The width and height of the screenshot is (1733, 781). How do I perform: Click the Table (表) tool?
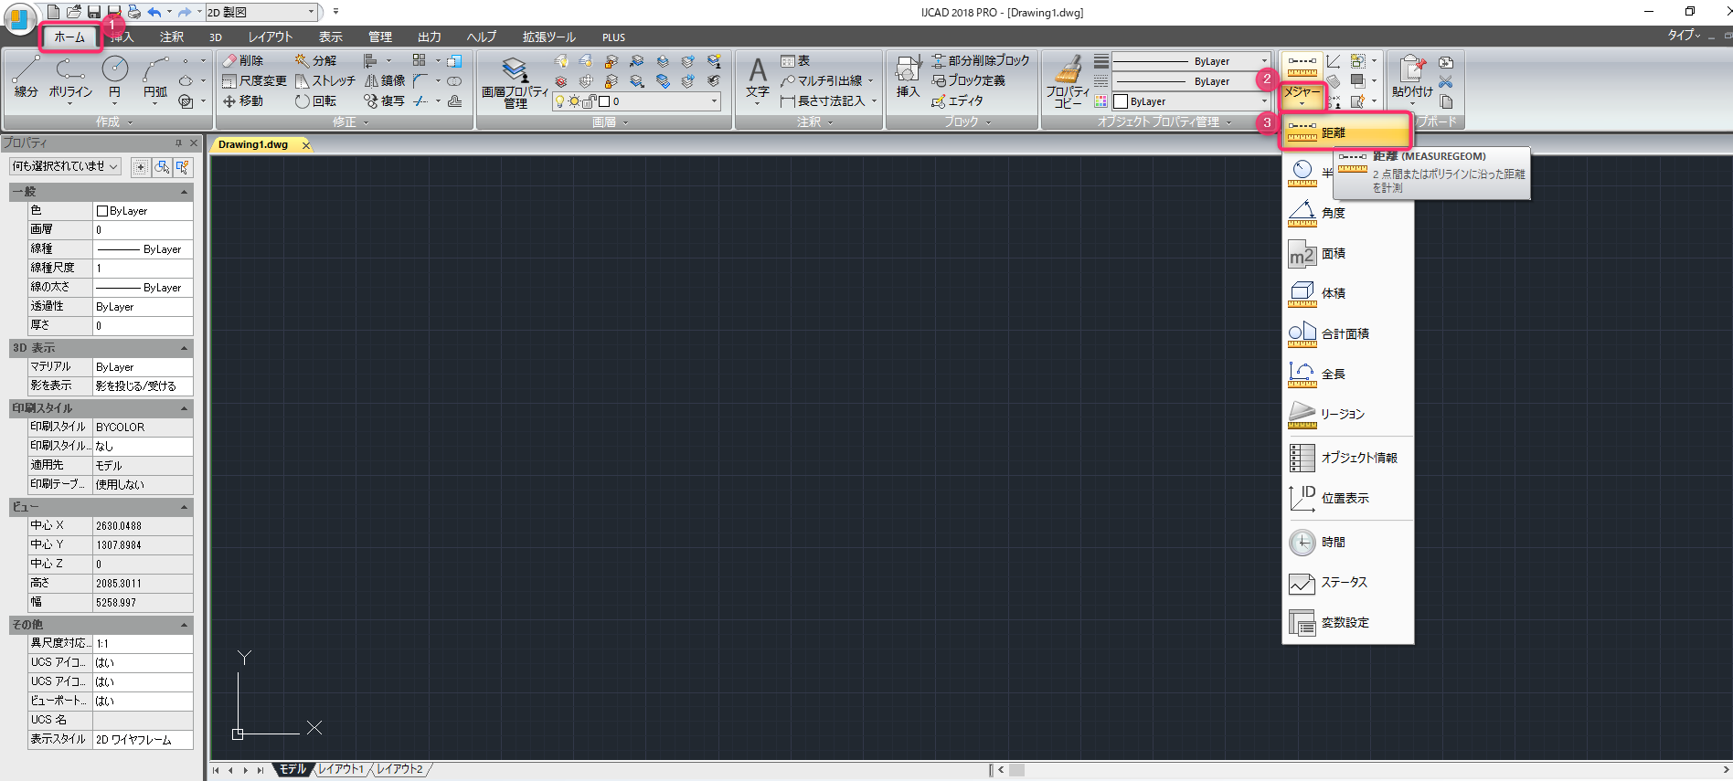coord(795,60)
